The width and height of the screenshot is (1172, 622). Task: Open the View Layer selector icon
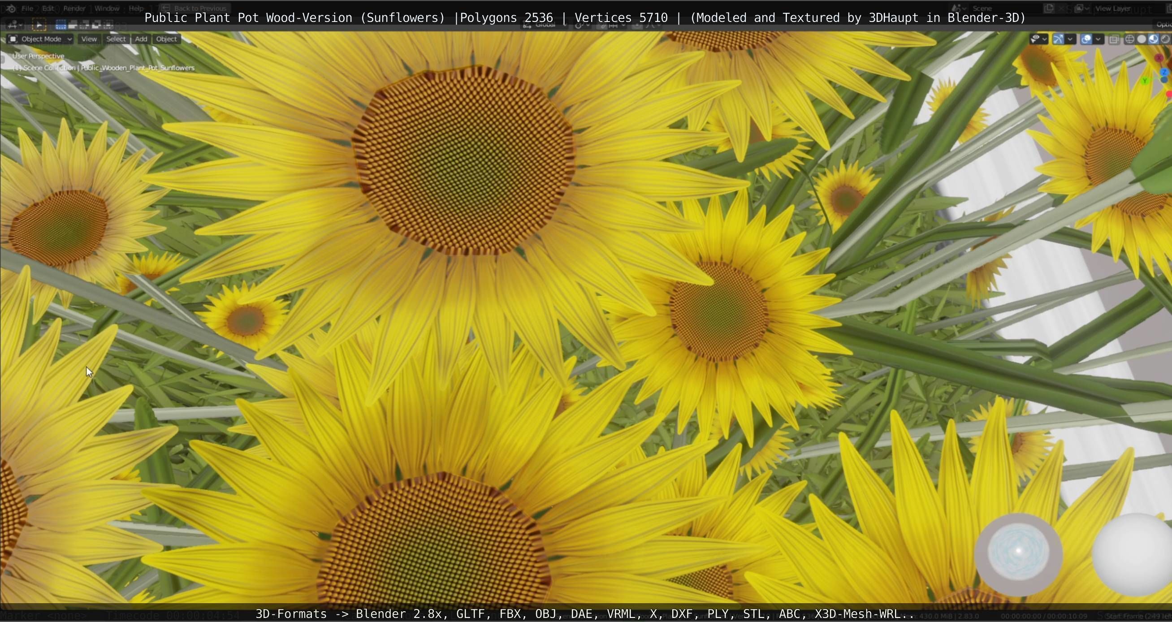pos(1082,8)
